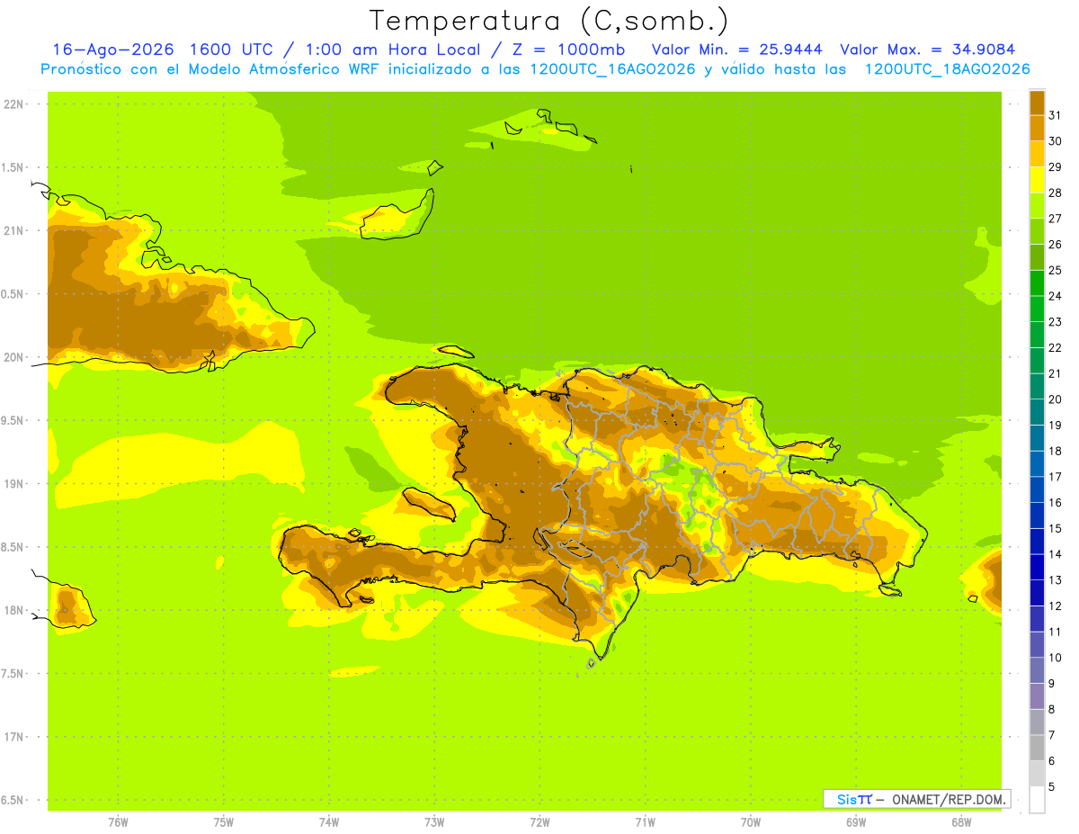The image size is (1079, 834).
Task: Click the legend swatch between 29 and 30
Action: (1037, 154)
